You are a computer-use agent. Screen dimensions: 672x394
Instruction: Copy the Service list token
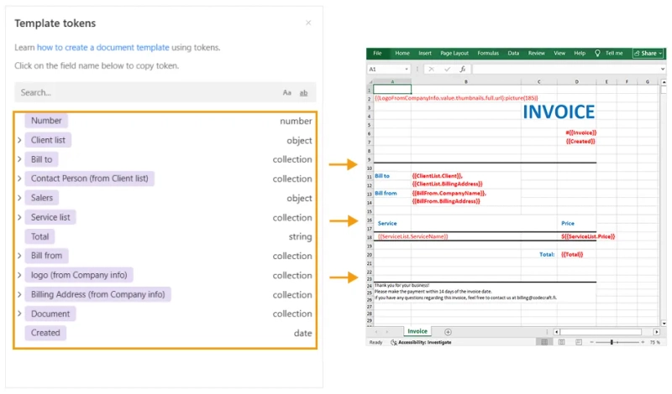pos(50,217)
